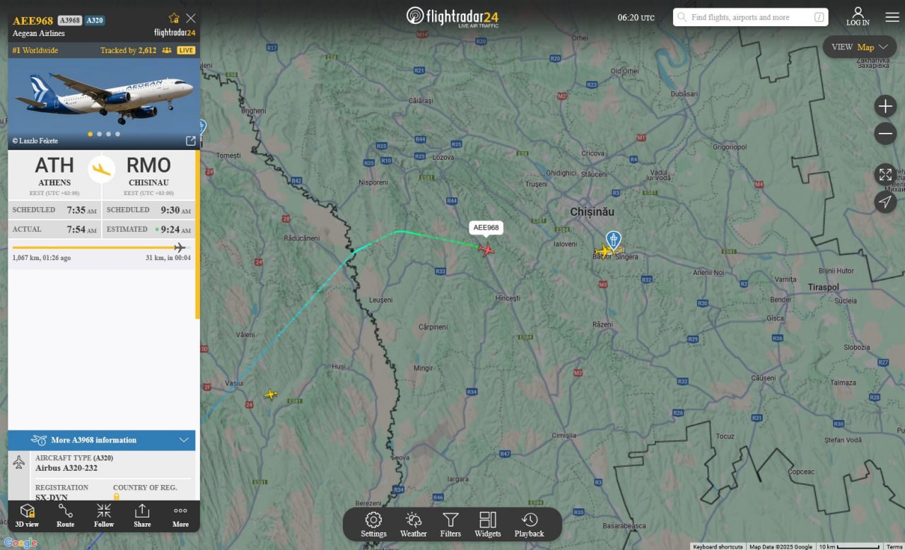Click the Tiraspol city label
The height and width of the screenshot is (550, 905).
[x=824, y=287]
